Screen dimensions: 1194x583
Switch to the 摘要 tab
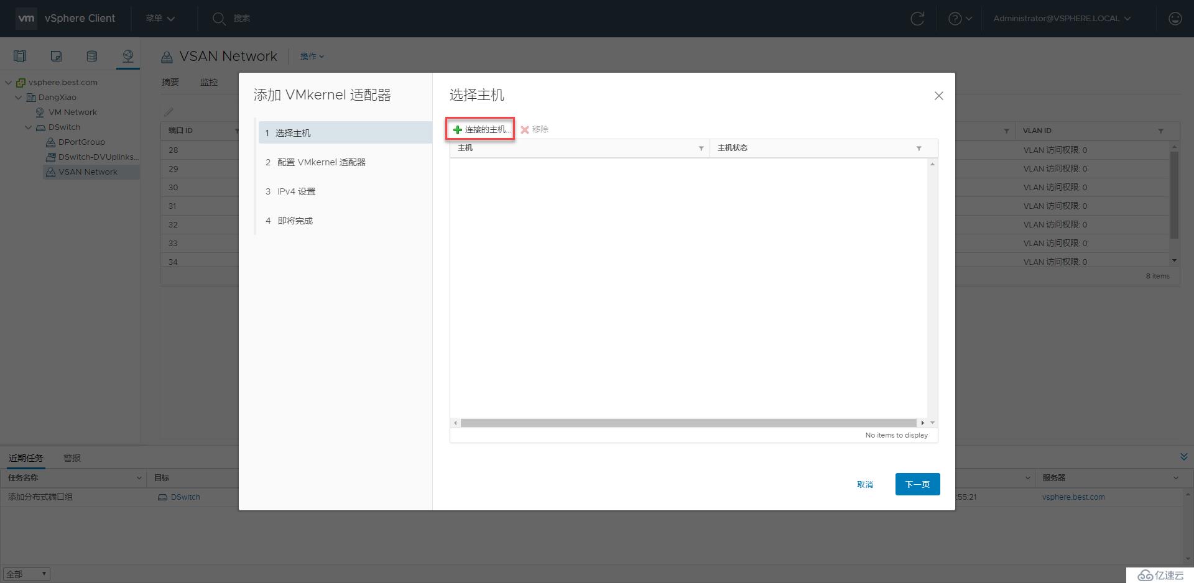(x=170, y=82)
